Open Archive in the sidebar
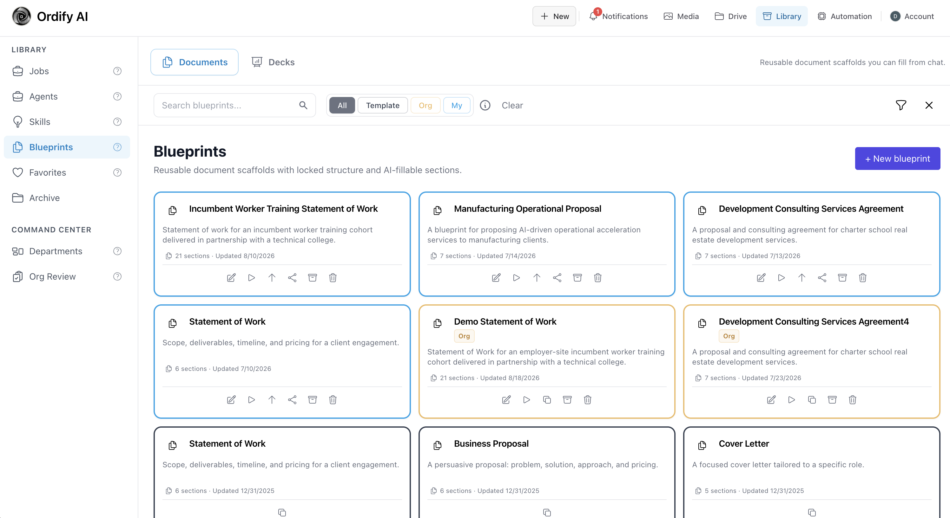Viewport: 950px width, 518px height. (67, 198)
